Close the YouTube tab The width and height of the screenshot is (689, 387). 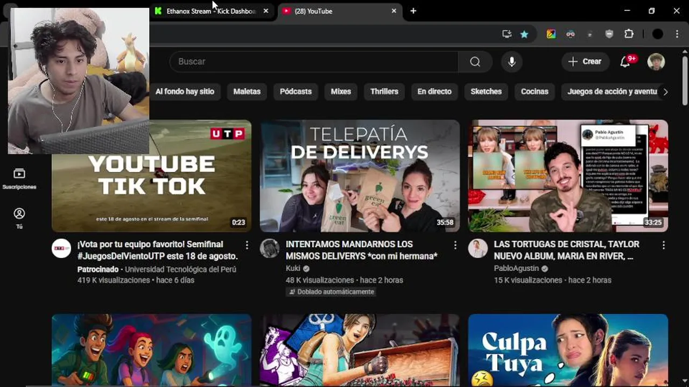pyautogui.click(x=394, y=11)
